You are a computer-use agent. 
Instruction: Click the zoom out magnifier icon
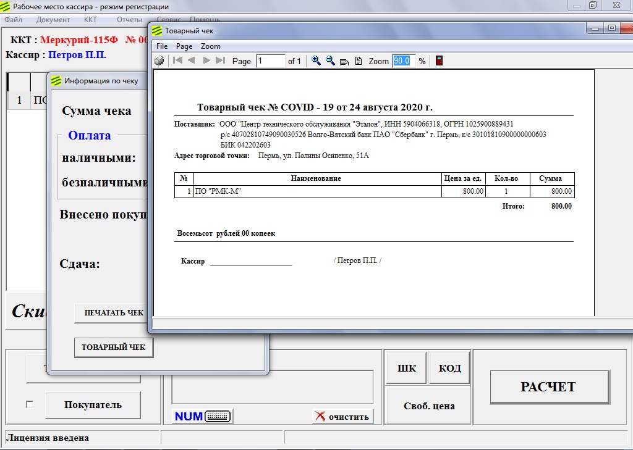tap(330, 60)
